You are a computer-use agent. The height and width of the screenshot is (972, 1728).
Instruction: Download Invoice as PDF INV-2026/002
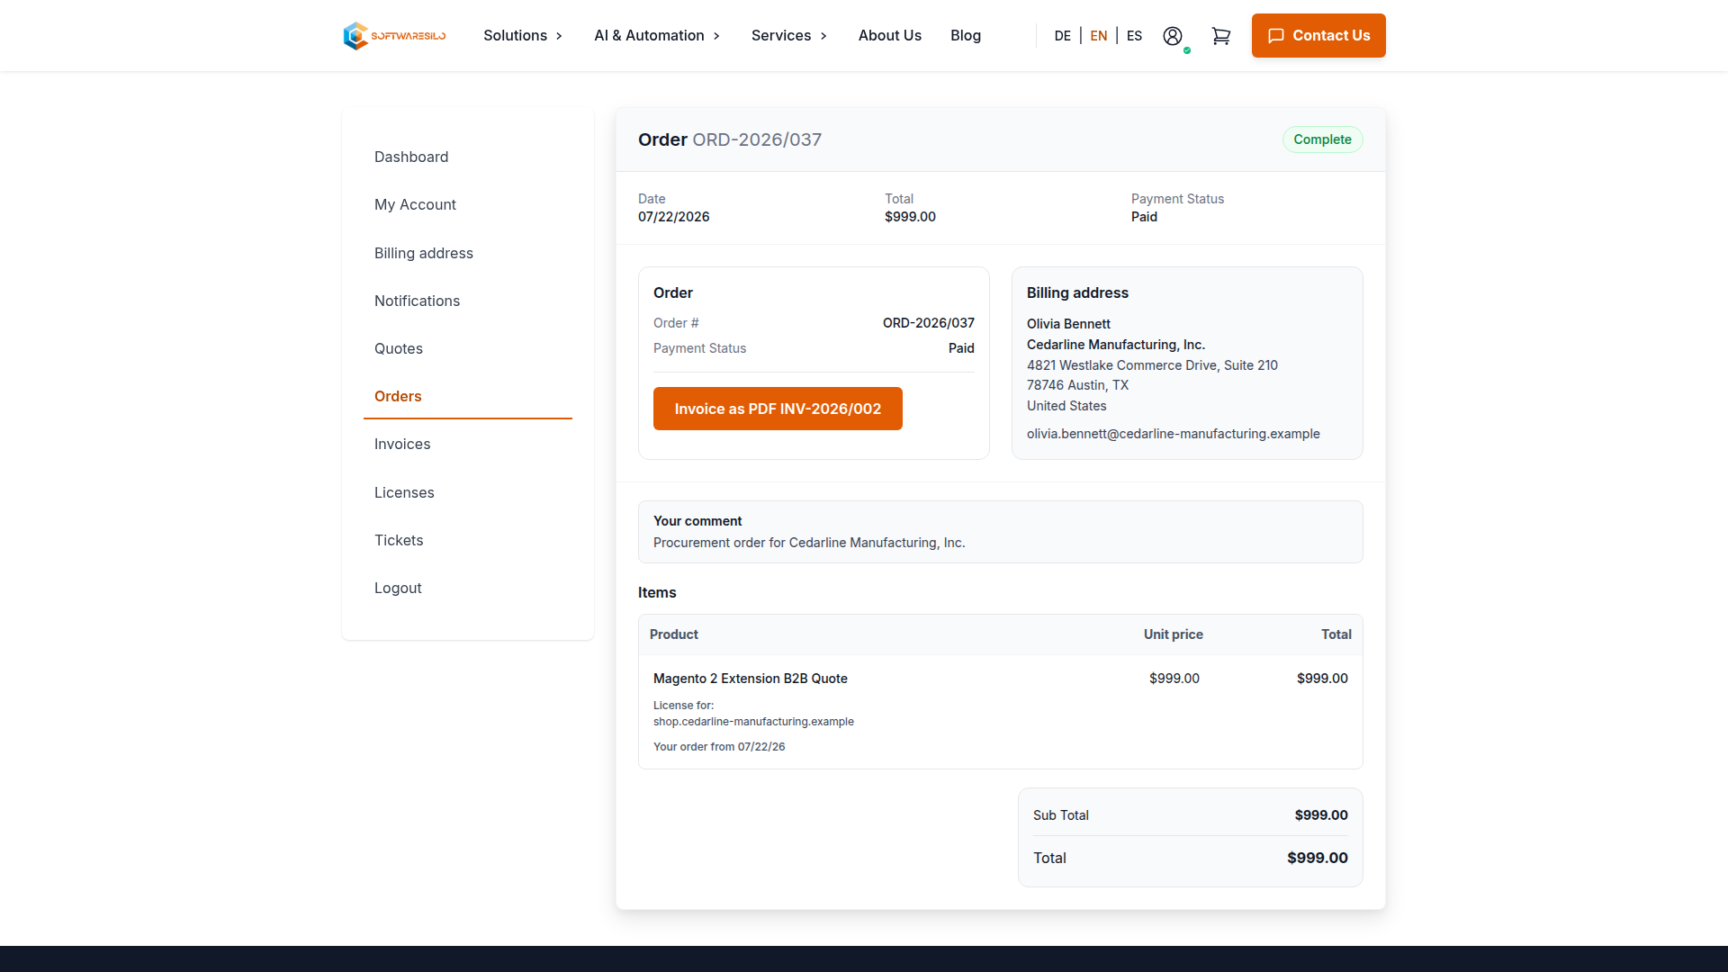coord(778,409)
